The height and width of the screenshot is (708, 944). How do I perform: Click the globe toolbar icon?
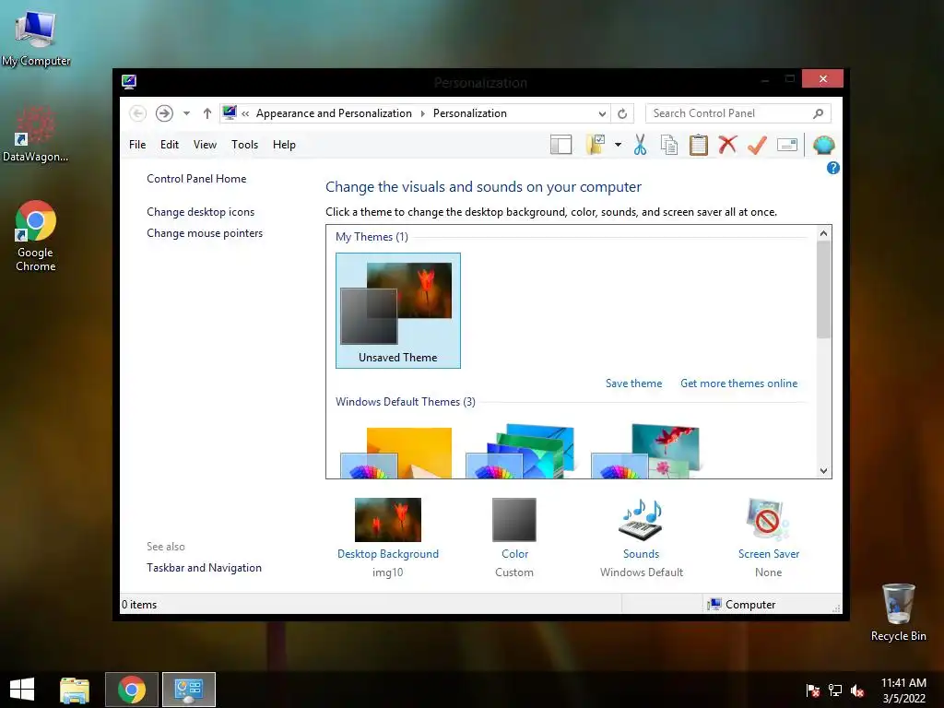click(823, 145)
